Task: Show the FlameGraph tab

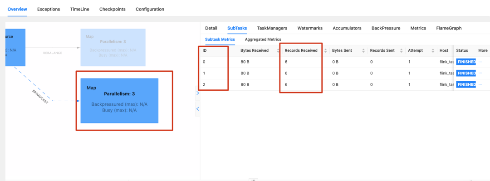Action: click(449, 28)
